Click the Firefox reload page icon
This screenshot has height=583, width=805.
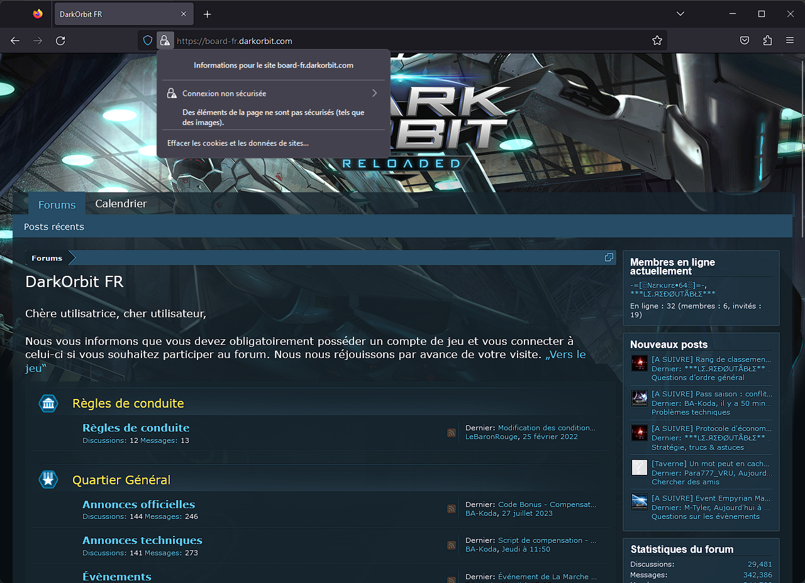(60, 41)
